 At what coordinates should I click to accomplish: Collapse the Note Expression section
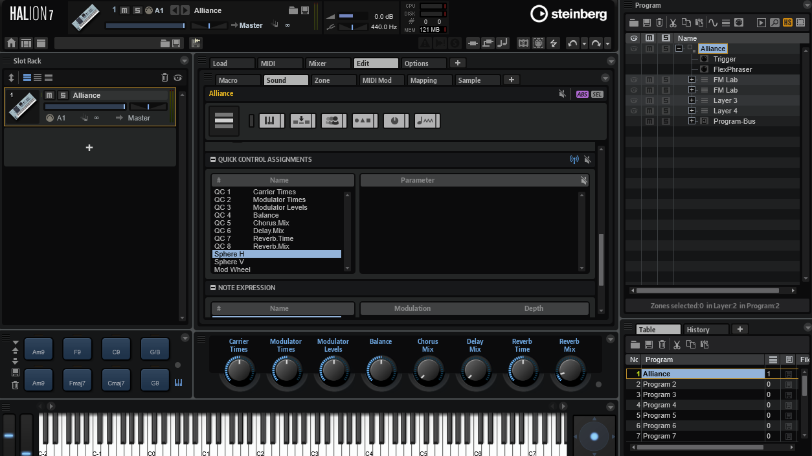213,288
